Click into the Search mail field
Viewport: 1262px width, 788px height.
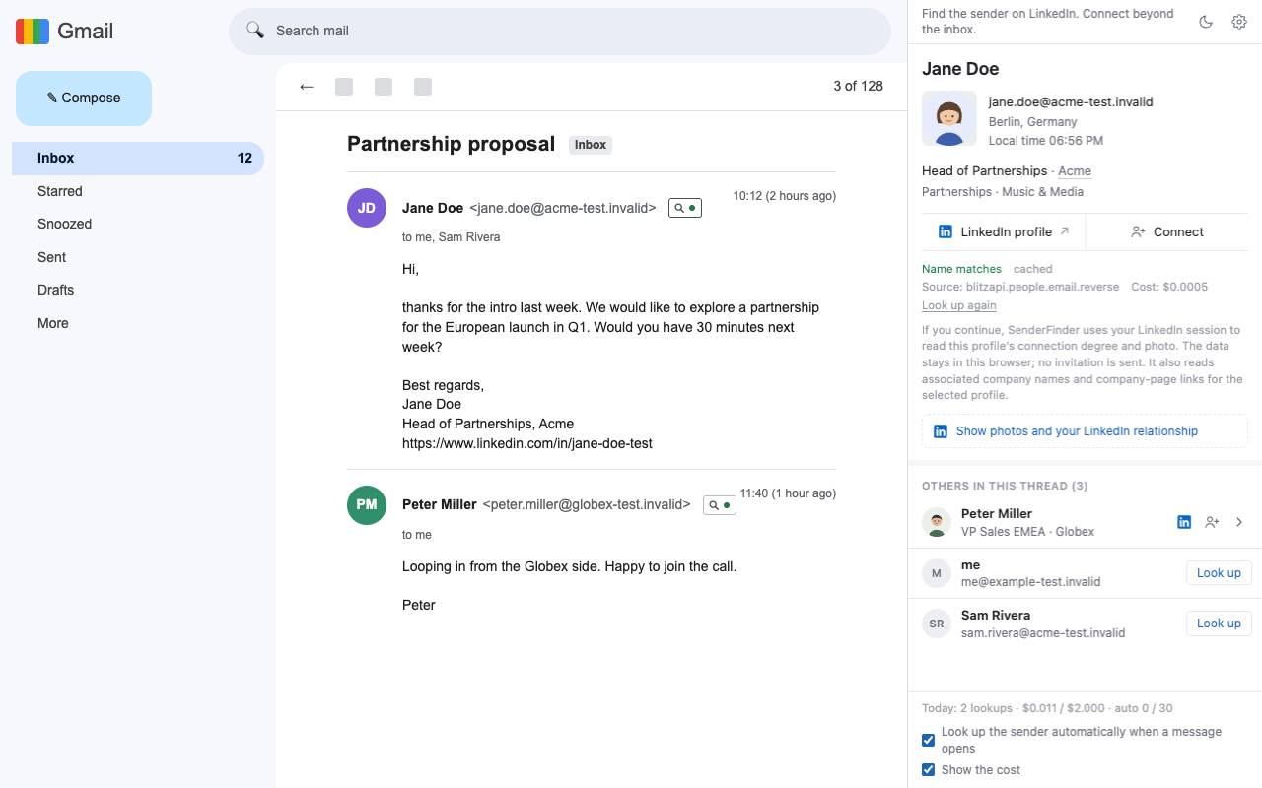(560, 31)
